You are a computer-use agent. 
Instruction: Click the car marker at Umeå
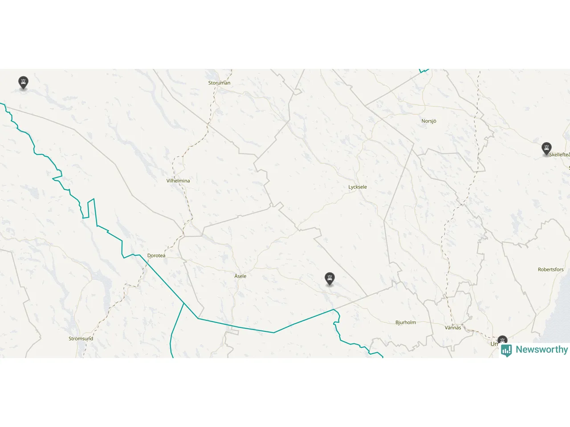point(502,340)
